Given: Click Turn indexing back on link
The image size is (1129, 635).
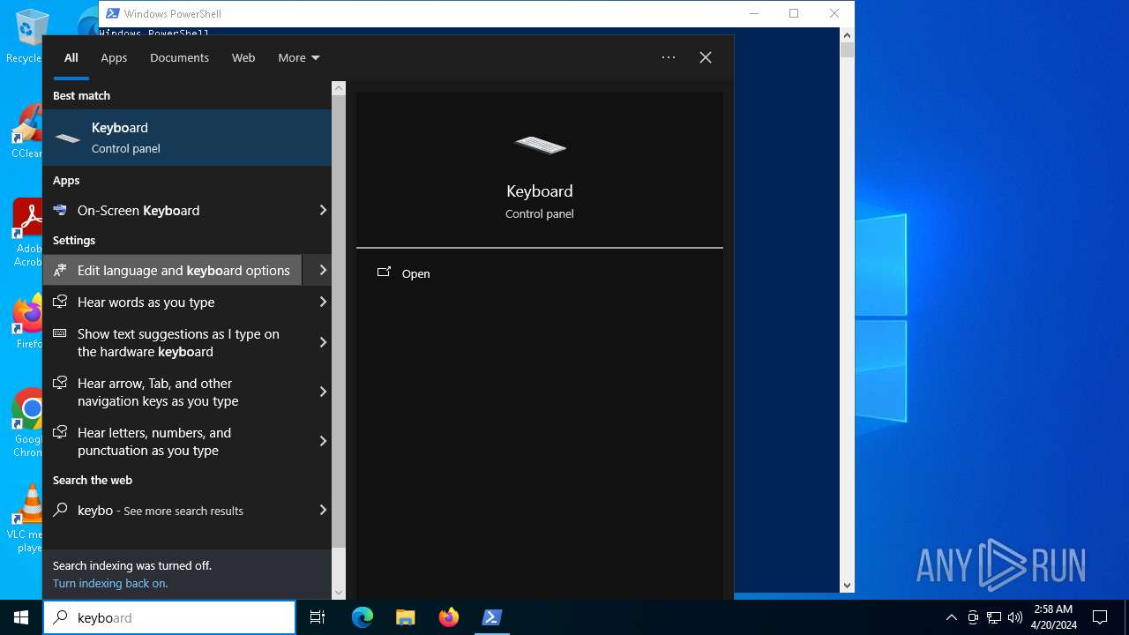Looking at the screenshot, I should point(110,583).
